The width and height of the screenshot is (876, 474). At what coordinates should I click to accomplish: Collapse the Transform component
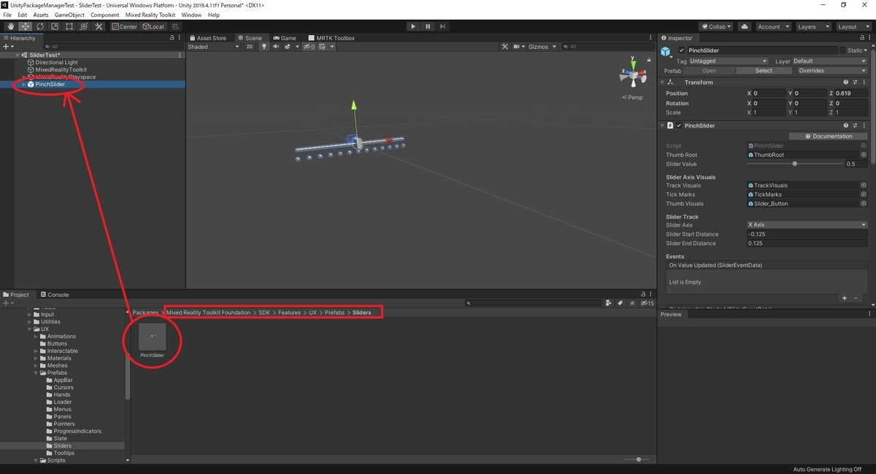pyautogui.click(x=663, y=82)
